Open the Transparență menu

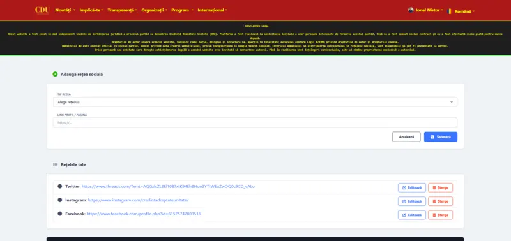[x=122, y=10]
